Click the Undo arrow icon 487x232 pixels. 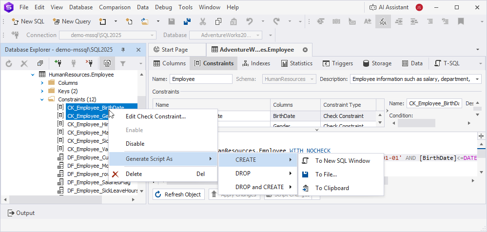(249, 21)
